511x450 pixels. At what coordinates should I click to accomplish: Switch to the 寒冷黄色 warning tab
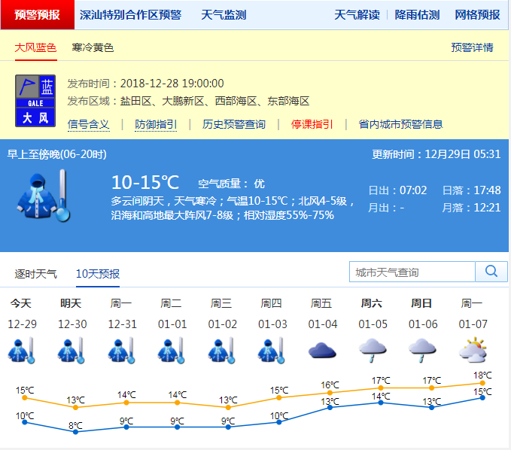tap(93, 47)
